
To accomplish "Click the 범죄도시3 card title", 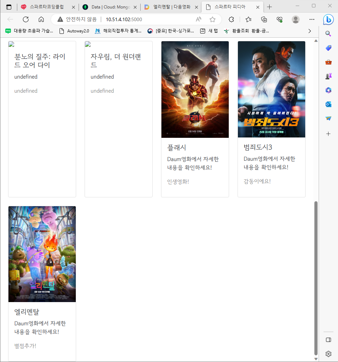I will [258, 147].
